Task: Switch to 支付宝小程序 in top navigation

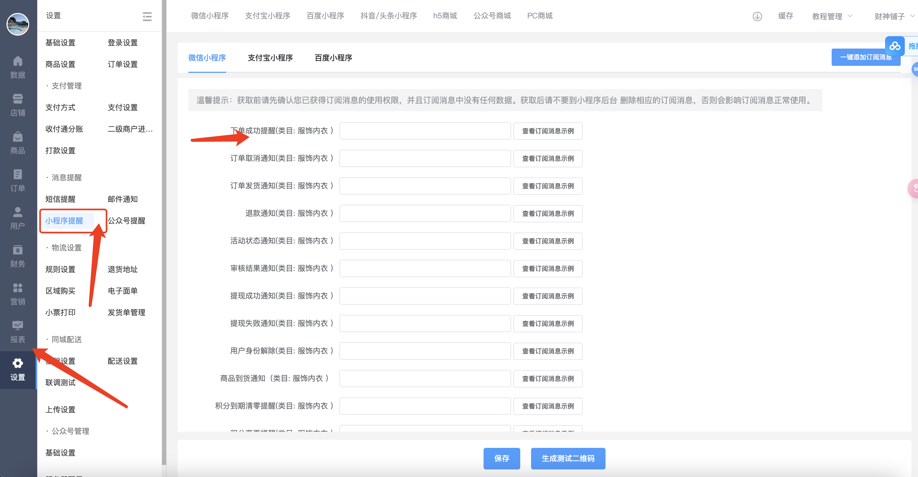Action: [268, 16]
